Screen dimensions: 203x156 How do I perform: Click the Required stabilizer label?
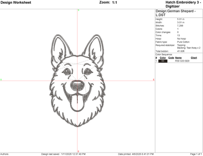(x=165, y=45)
